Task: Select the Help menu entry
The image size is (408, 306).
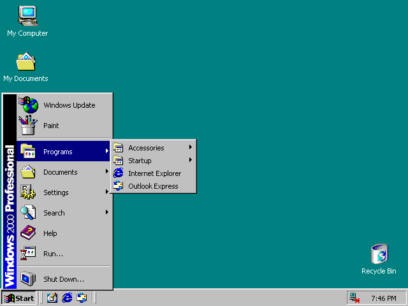Action: [x=64, y=233]
